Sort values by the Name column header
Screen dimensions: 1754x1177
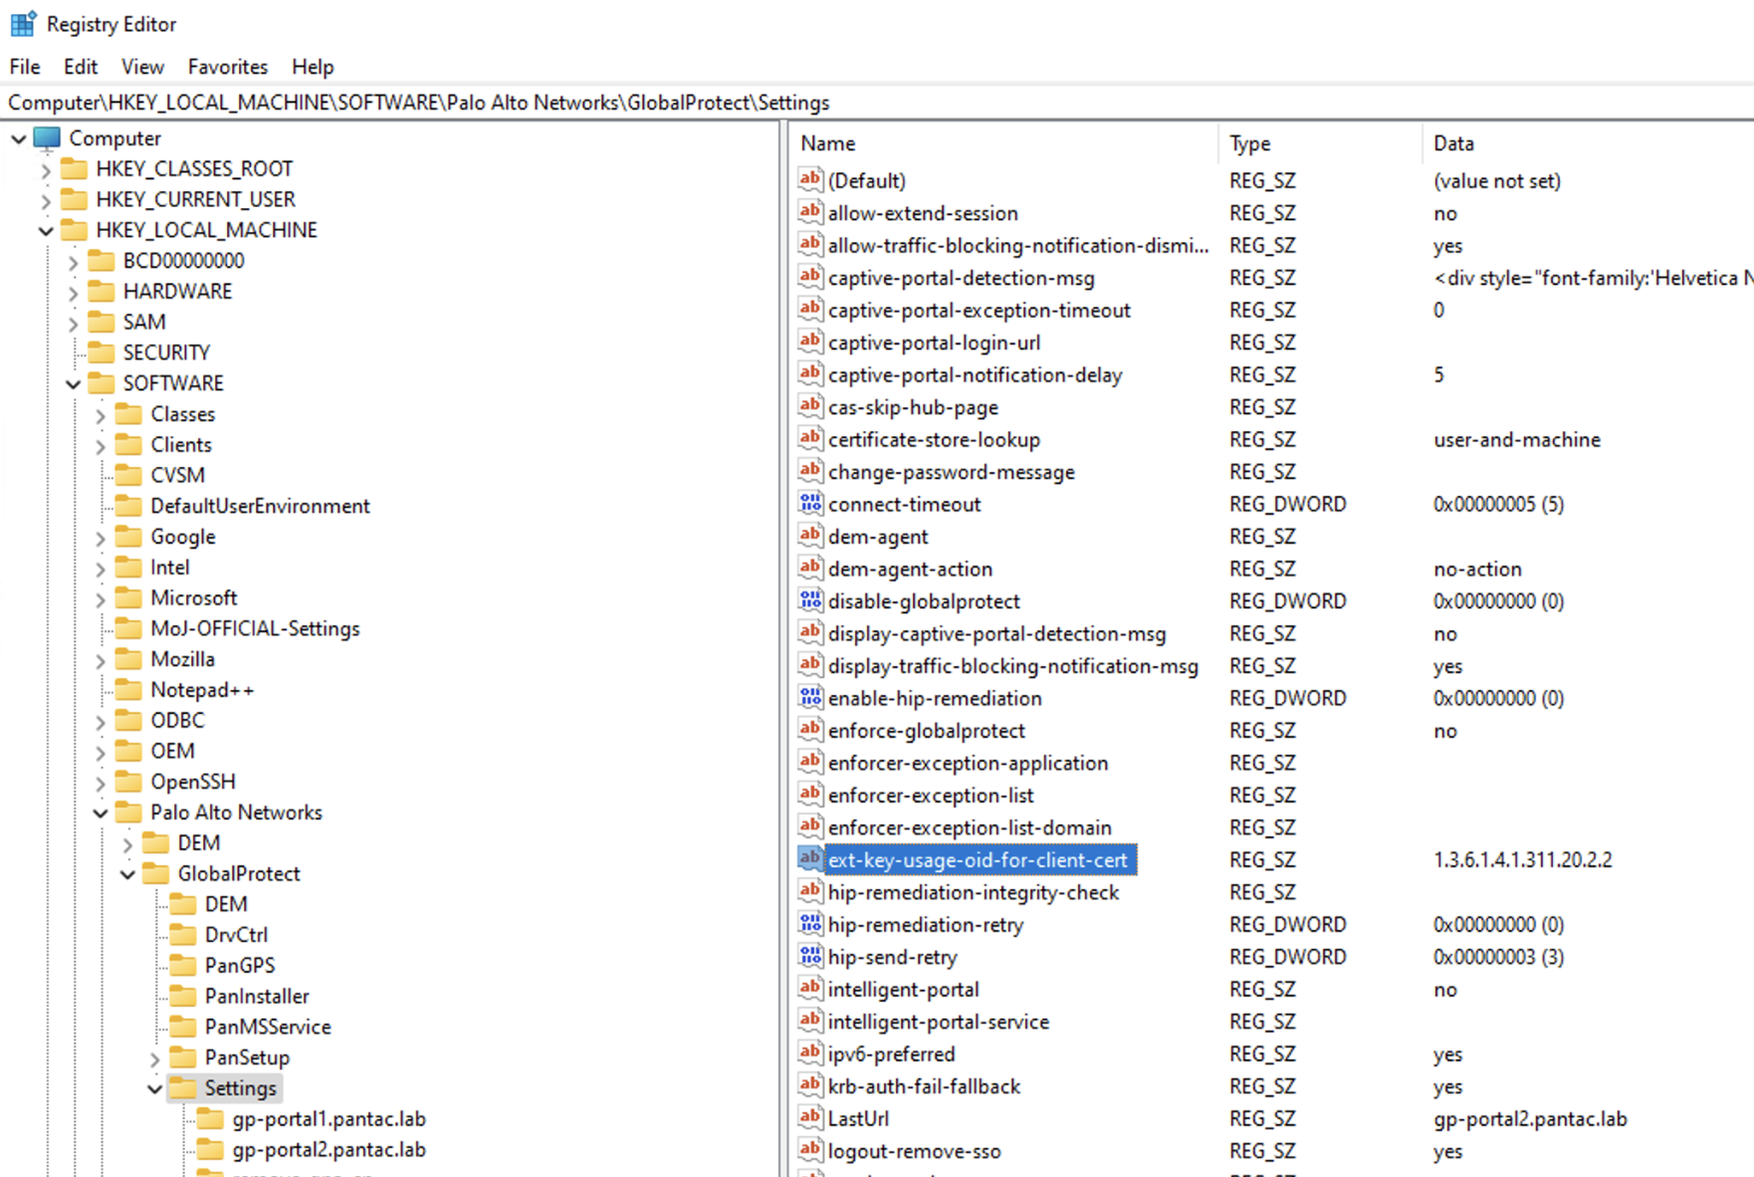[826, 142]
